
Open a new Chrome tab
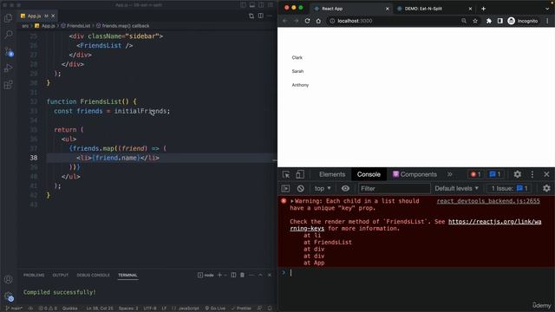coord(483,9)
